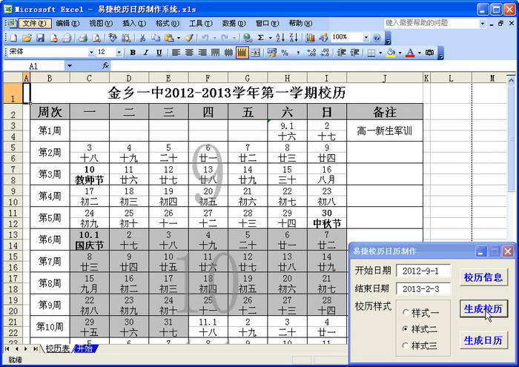519x367 pixels.
Task: Open the font size dropdown
Action: 119,53
